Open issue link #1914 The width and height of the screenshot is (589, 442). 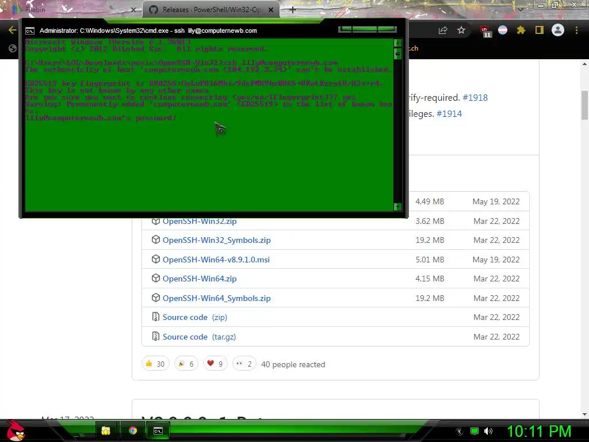(x=449, y=114)
